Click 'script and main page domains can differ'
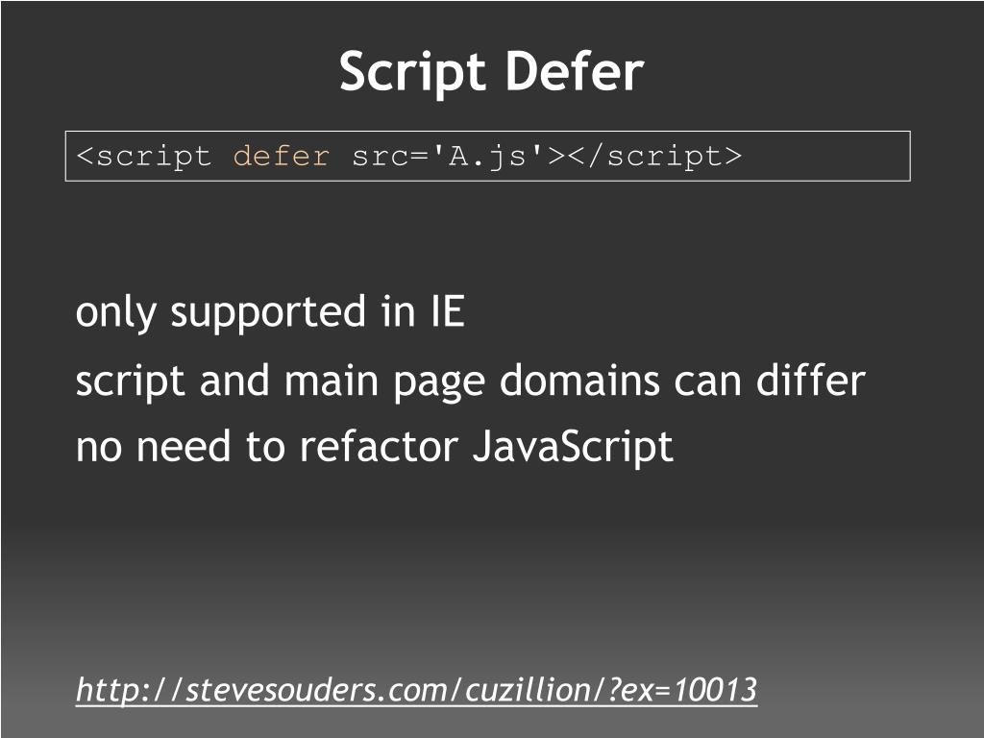 [471, 381]
